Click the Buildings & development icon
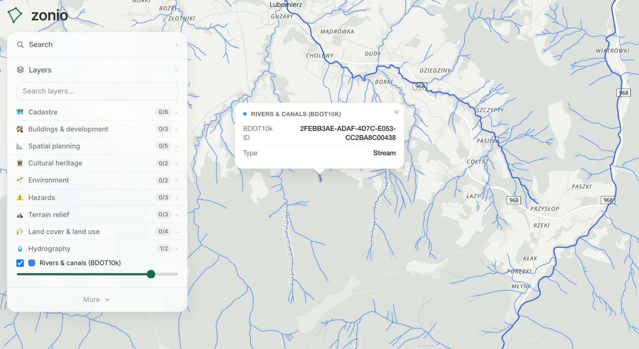Screen dimensions: 639x349 pos(20,129)
